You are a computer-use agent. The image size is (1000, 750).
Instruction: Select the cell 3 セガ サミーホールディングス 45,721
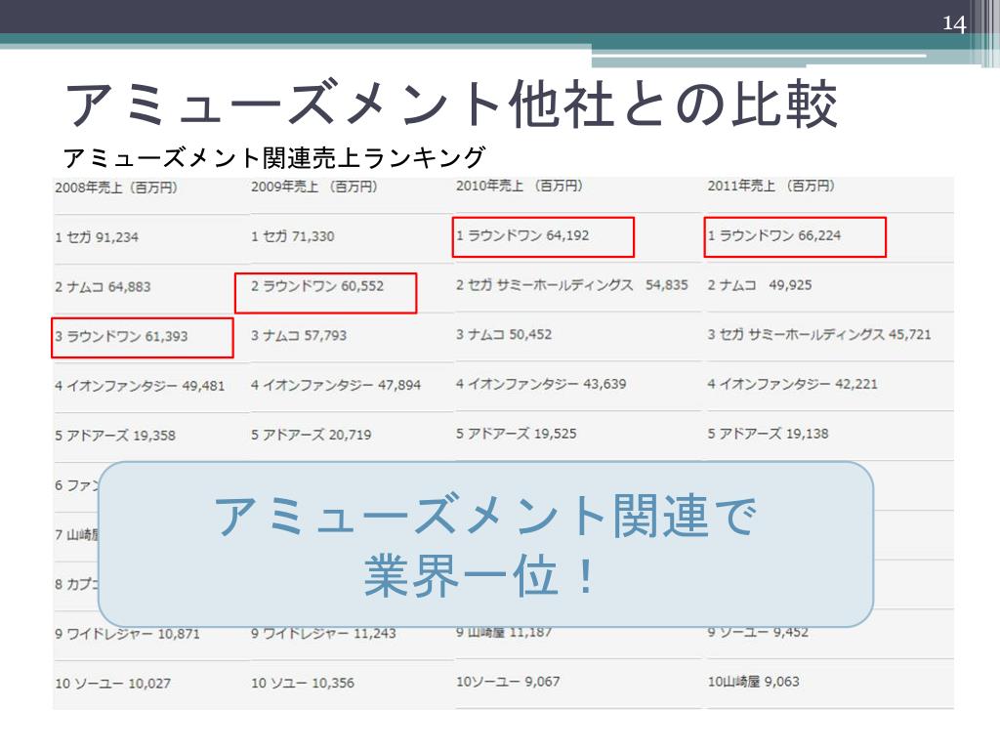pos(819,335)
